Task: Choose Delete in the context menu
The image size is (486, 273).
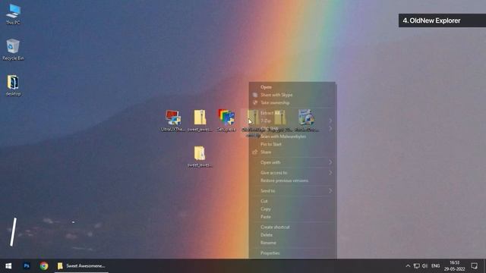Action: point(292,235)
